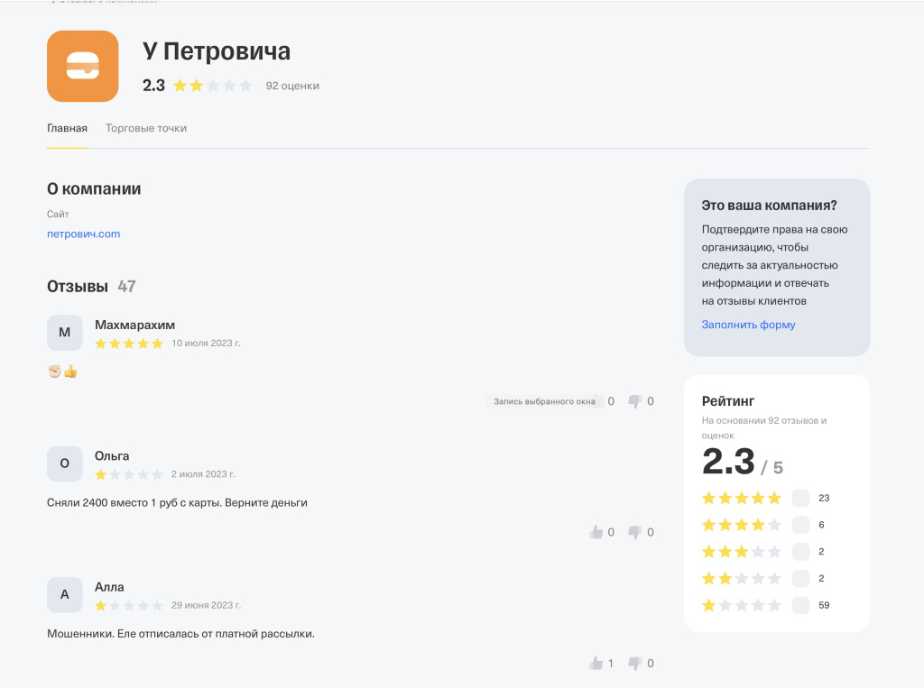Open Махмарахим's avatar

[64, 333]
